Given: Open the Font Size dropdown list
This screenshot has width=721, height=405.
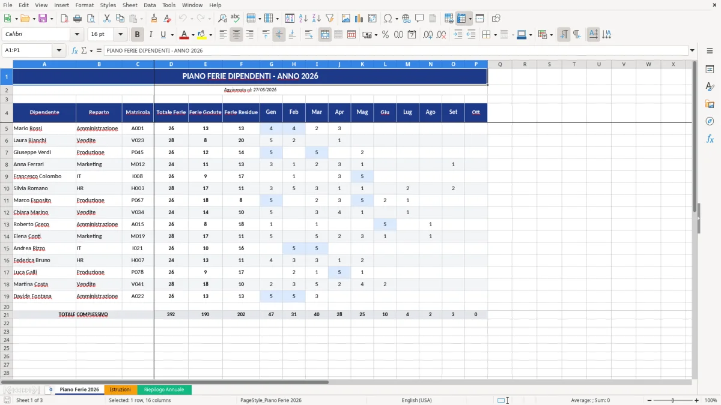Looking at the screenshot, I should [121, 35].
